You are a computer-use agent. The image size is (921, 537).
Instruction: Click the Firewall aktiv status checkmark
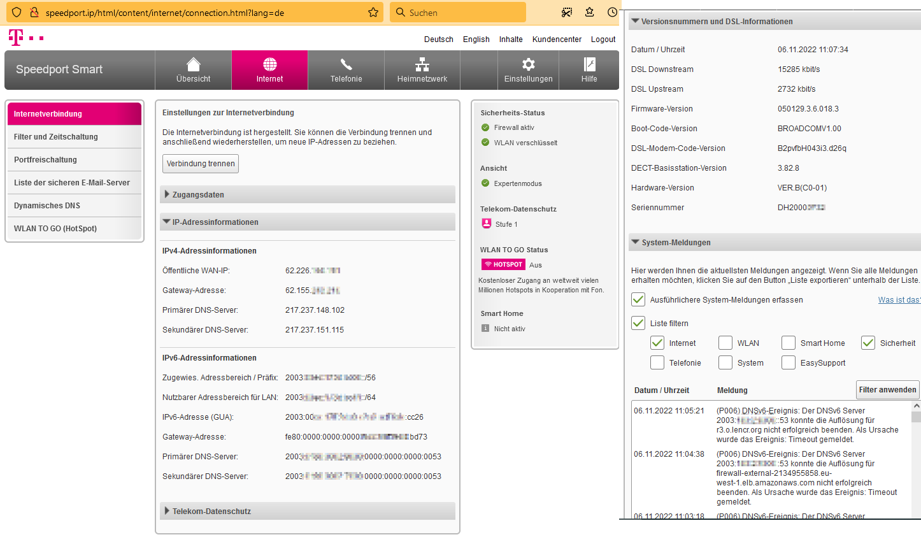coord(485,127)
